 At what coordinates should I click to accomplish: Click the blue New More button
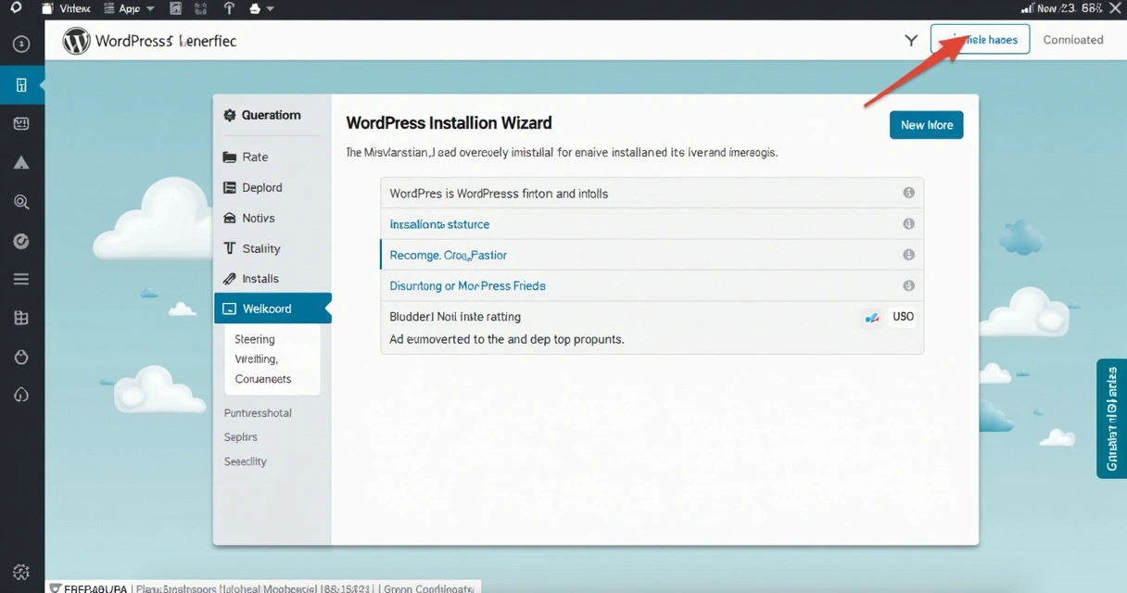coord(926,125)
